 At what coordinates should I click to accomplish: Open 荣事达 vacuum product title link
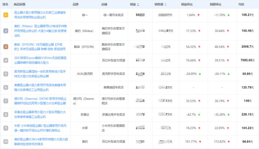(40, 115)
